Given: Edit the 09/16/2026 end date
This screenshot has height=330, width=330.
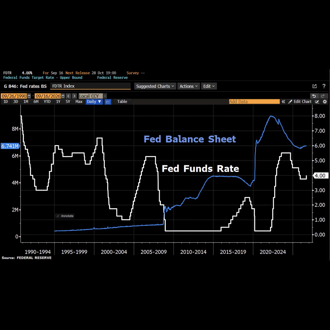Looking at the screenshot, I should (x=48, y=96).
